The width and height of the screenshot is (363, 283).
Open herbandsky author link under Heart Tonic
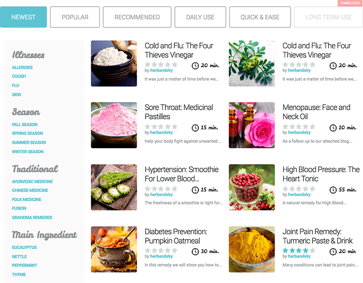pyautogui.click(x=299, y=195)
